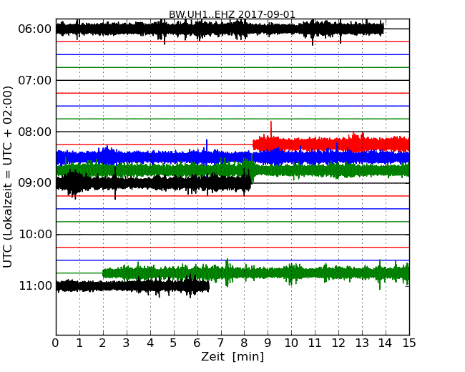Click the right end of the 06:00 black trace
Image resolution: width=465 pixels, height=372 pixels.
coord(383,29)
